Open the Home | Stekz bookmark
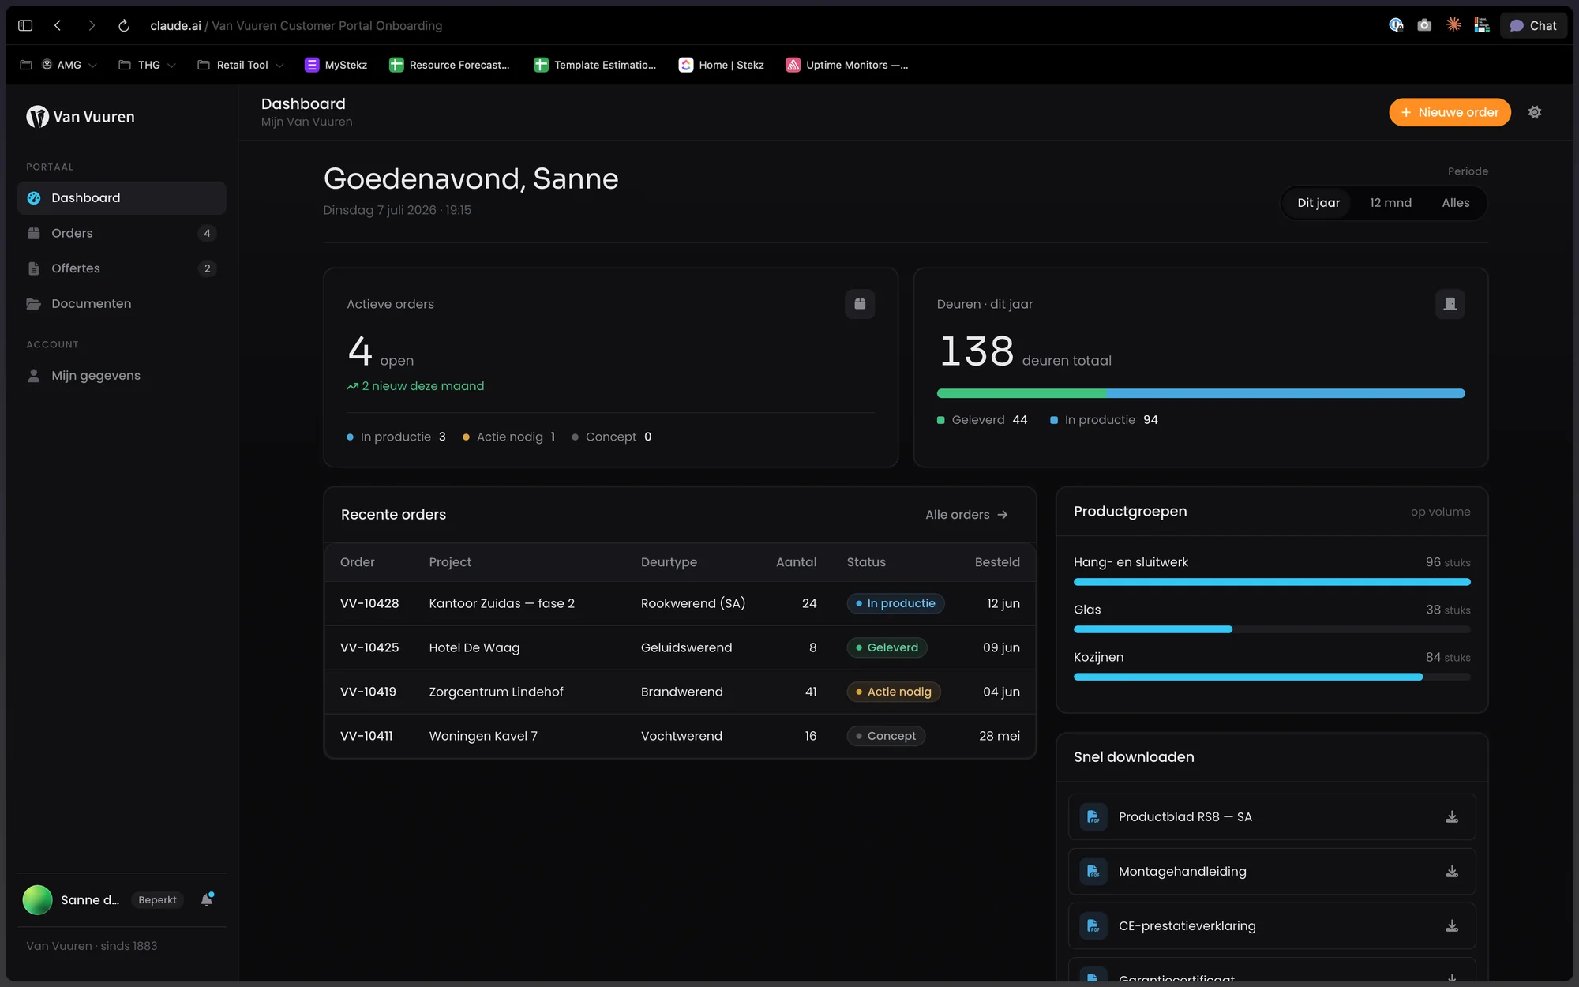Screen dimensions: 1579x987 [722, 65]
